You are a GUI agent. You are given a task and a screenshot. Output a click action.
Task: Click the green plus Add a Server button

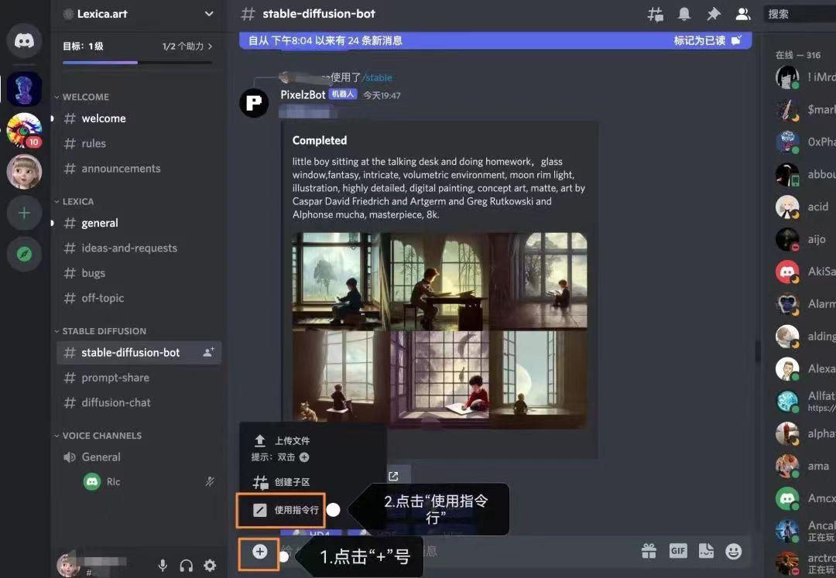tap(24, 213)
